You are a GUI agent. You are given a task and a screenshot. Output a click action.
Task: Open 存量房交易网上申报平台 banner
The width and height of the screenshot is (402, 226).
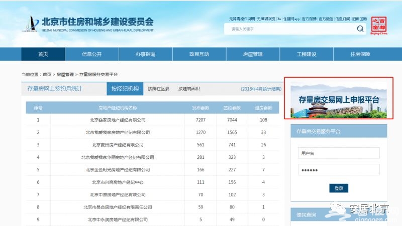click(338, 101)
